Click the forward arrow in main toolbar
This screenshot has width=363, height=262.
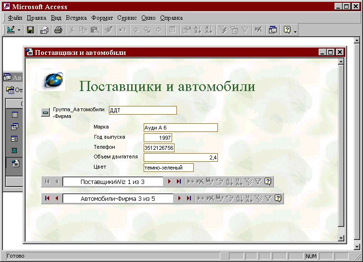click(x=159, y=30)
